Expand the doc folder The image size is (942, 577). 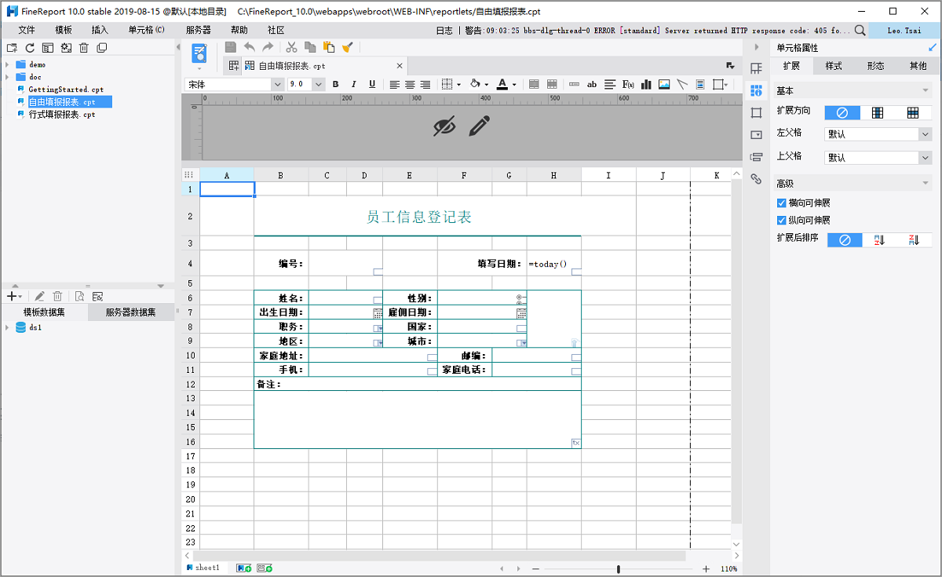(7, 77)
